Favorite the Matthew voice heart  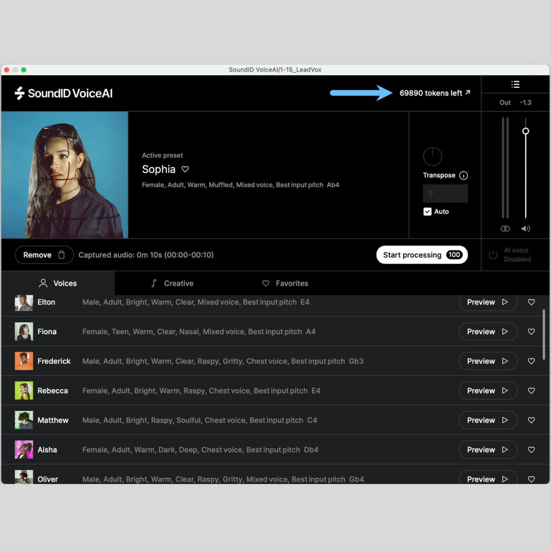click(x=531, y=420)
